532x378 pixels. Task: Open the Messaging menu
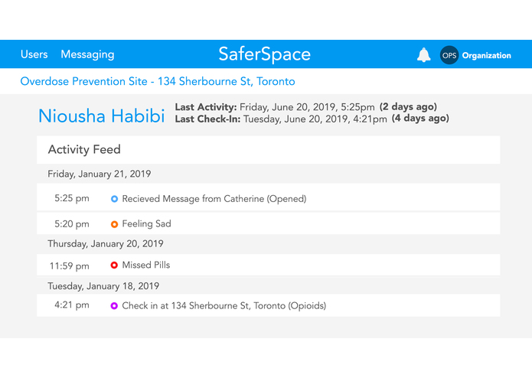point(87,54)
